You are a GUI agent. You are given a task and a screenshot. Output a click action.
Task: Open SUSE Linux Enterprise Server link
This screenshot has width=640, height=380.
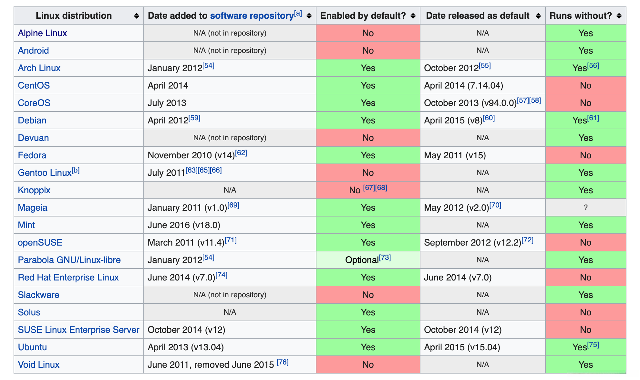[78, 330]
